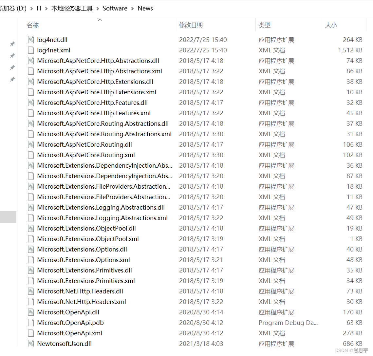Click icon of Microsoft.OpenApi.pdb
373x356 pixels.
pos(31,323)
